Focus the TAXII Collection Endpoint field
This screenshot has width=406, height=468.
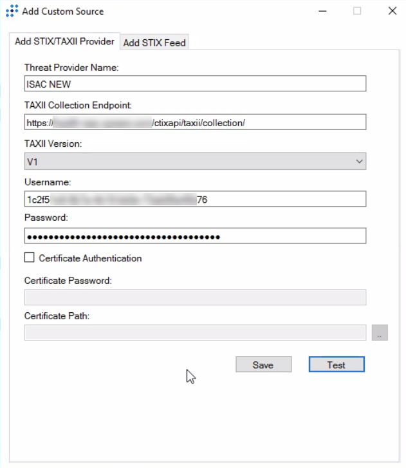click(195, 122)
